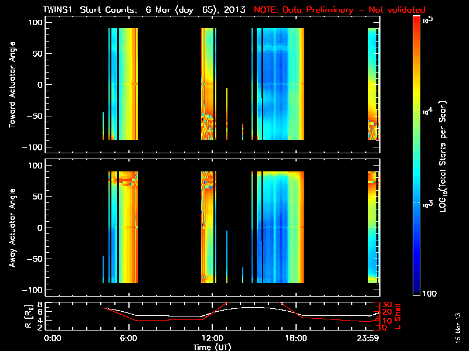Click the wide blue data band in the Toward panel
This screenshot has height=351, width=469.
pyautogui.click(x=281, y=85)
